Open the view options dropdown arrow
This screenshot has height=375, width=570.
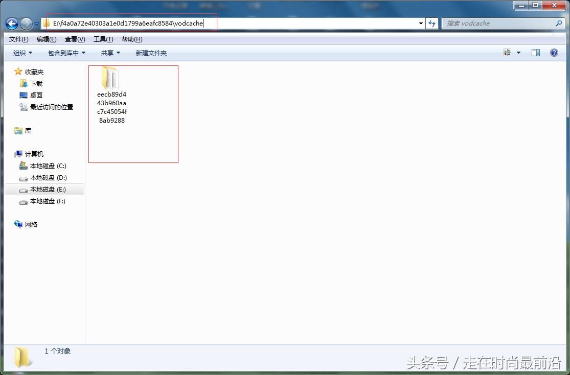[x=518, y=53]
